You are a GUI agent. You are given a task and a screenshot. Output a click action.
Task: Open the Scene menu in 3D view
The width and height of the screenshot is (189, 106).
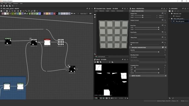pos(96,11)
